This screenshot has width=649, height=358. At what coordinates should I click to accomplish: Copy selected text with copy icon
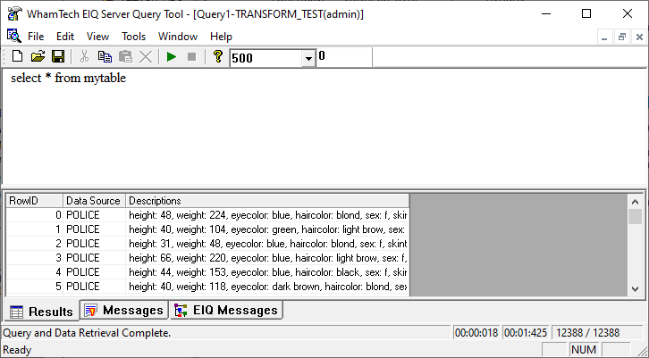[x=105, y=56]
